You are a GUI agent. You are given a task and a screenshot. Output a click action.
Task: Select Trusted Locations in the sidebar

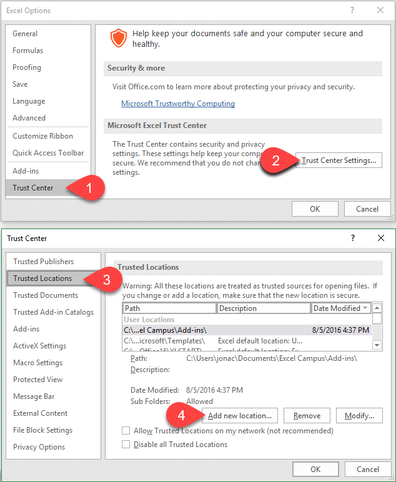(42, 278)
